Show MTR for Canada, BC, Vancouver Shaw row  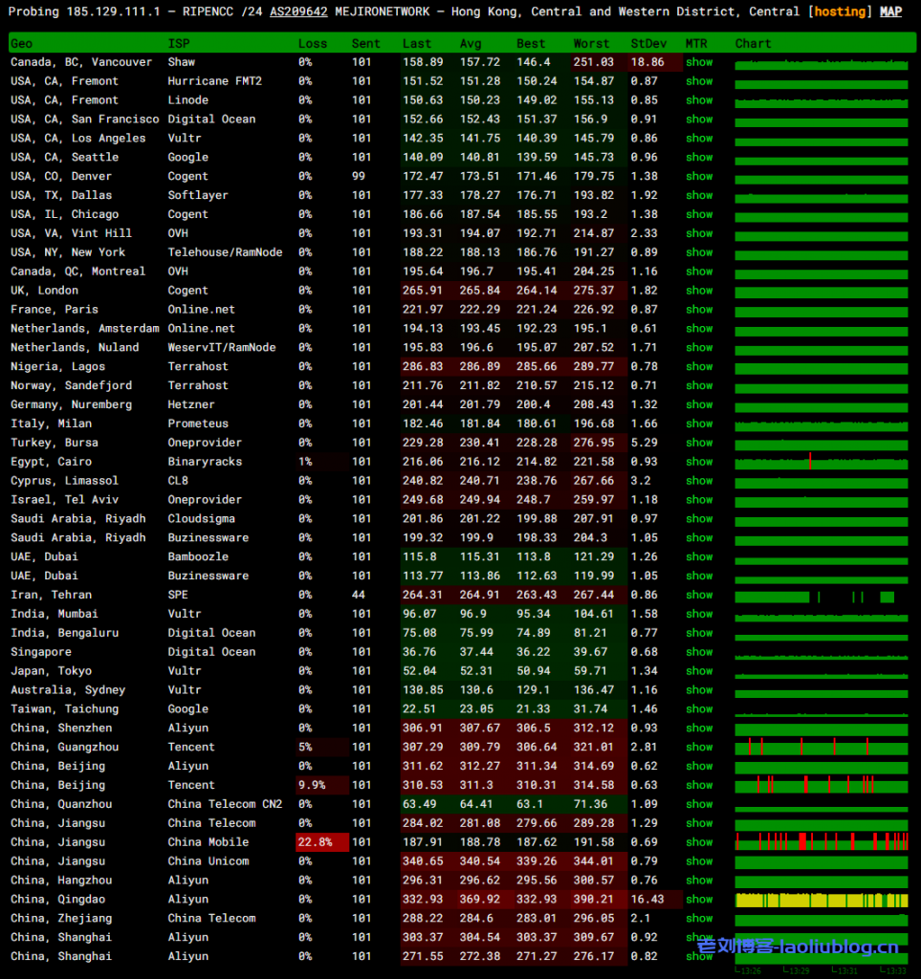click(x=699, y=61)
